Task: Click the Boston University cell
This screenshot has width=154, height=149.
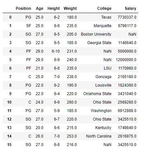Action: pyautogui.click(x=96, y=34)
